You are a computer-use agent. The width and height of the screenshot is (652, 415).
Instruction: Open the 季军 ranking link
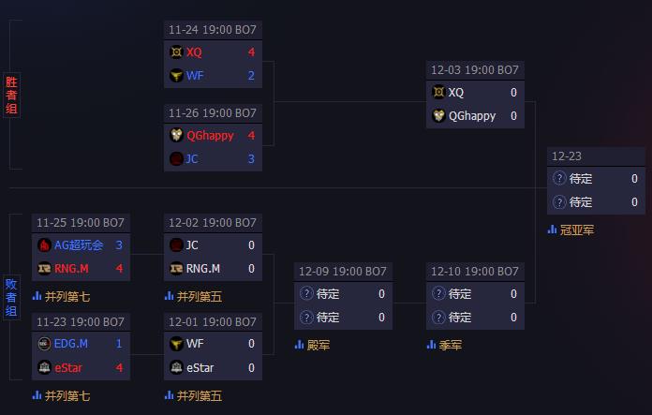click(451, 345)
